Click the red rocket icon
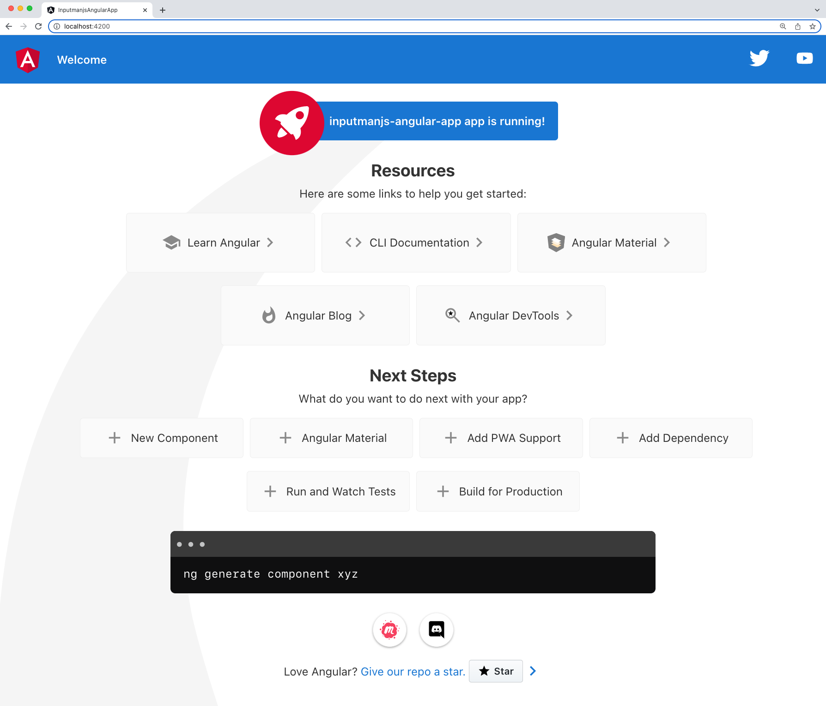826x706 pixels. click(292, 123)
